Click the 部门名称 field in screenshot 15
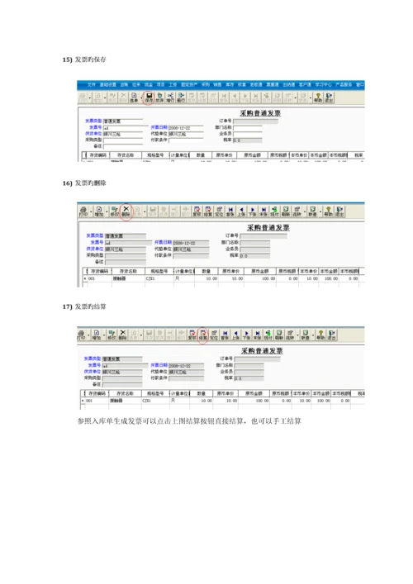The image size is (413, 584). (x=248, y=127)
